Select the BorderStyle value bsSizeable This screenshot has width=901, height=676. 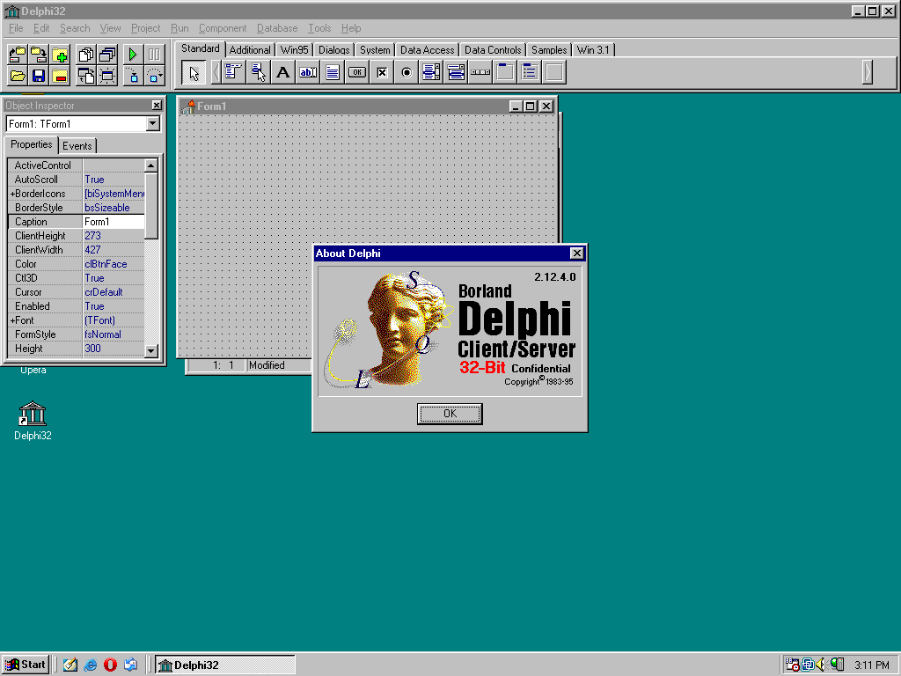pyautogui.click(x=114, y=208)
